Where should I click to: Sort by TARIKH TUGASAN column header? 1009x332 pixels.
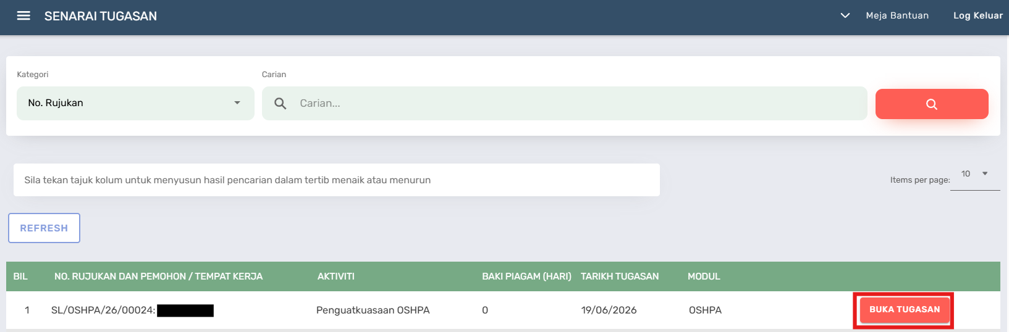click(x=620, y=276)
